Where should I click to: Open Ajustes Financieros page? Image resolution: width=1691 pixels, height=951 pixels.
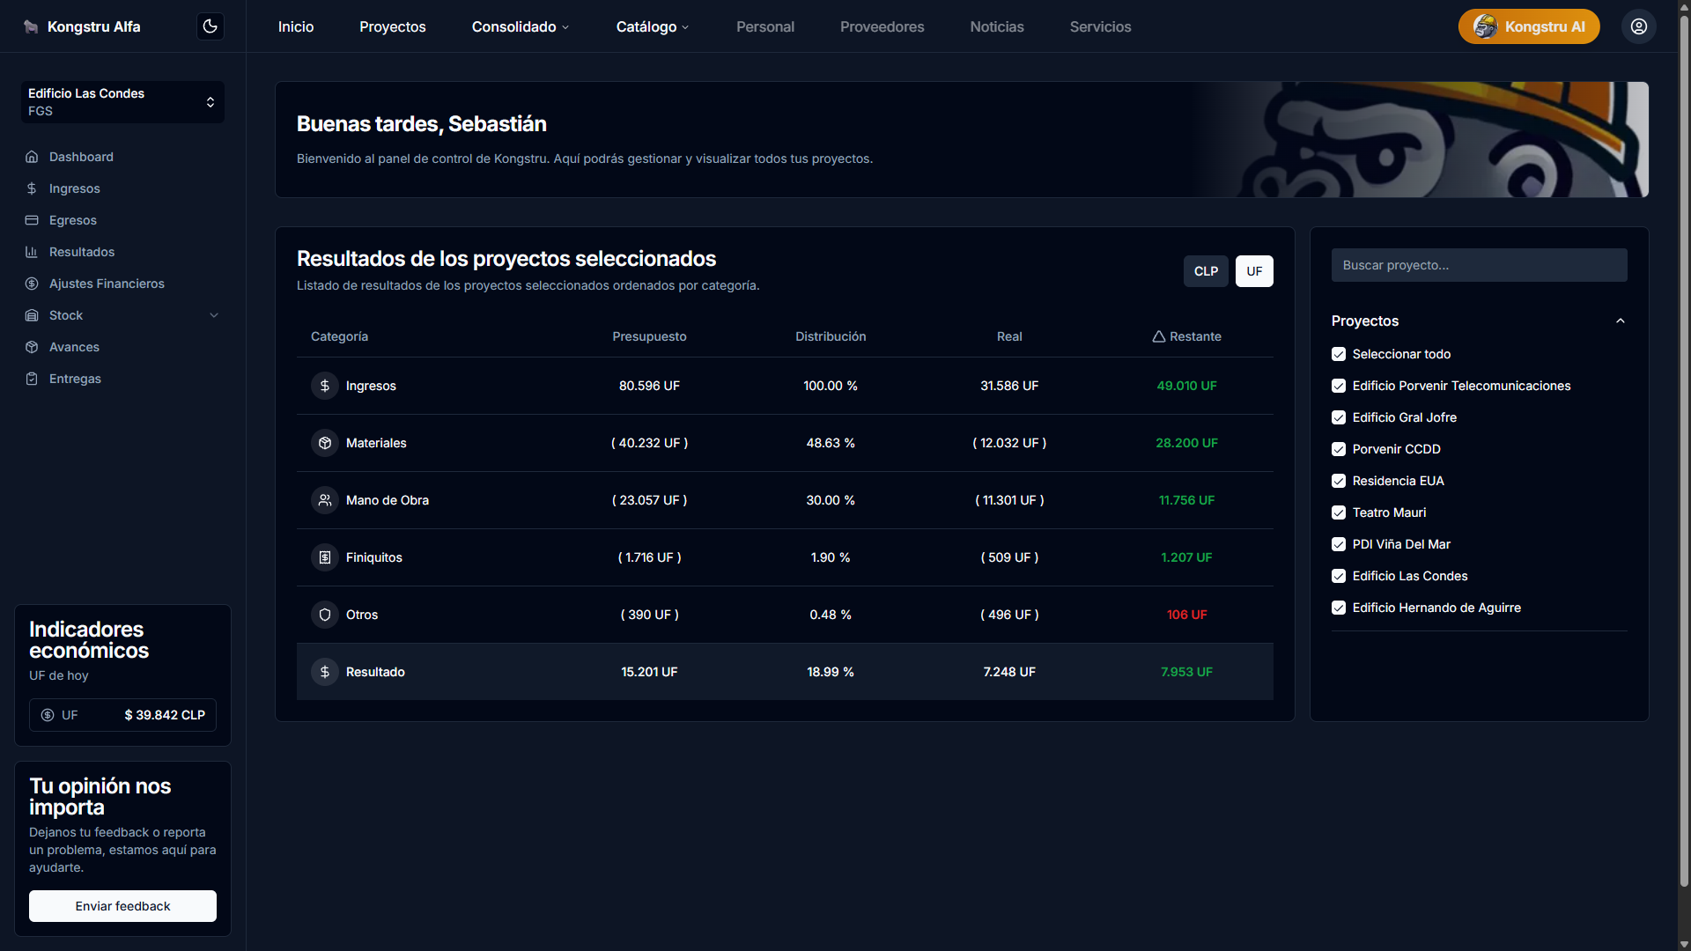pyautogui.click(x=107, y=284)
